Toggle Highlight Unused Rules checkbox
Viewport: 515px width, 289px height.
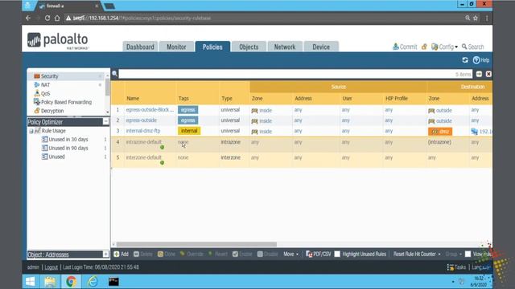337,254
